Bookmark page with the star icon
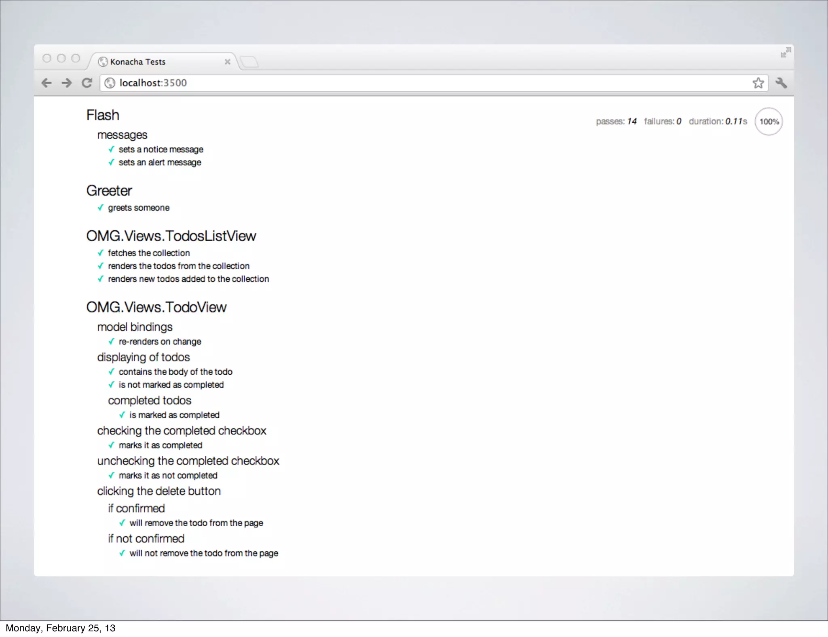 (x=758, y=83)
